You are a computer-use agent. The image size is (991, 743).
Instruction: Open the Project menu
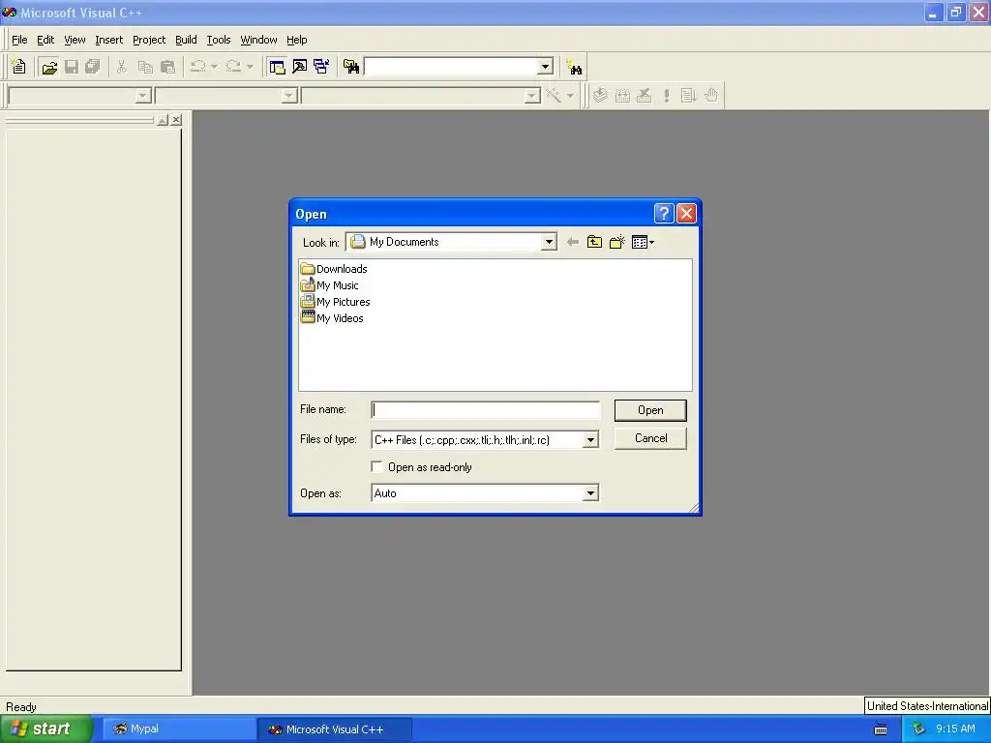(149, 40)
